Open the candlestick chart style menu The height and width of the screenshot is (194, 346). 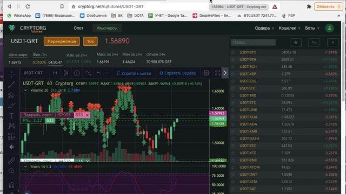click(66, 73)
